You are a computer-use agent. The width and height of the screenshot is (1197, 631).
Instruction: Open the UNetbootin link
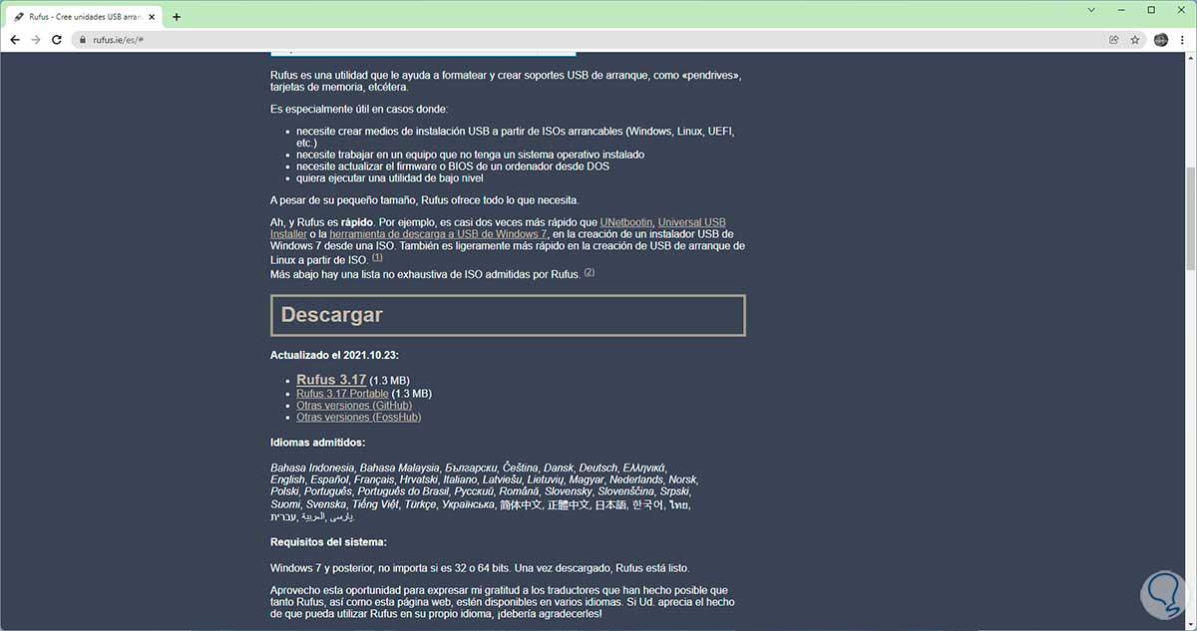coord(624,221)
